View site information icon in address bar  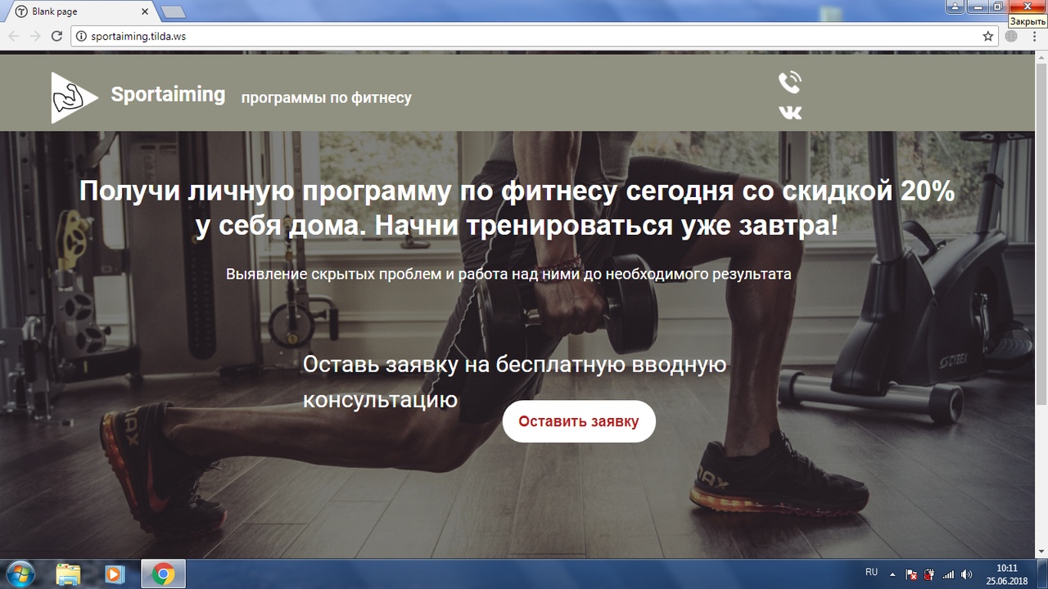tap(80, 36)
